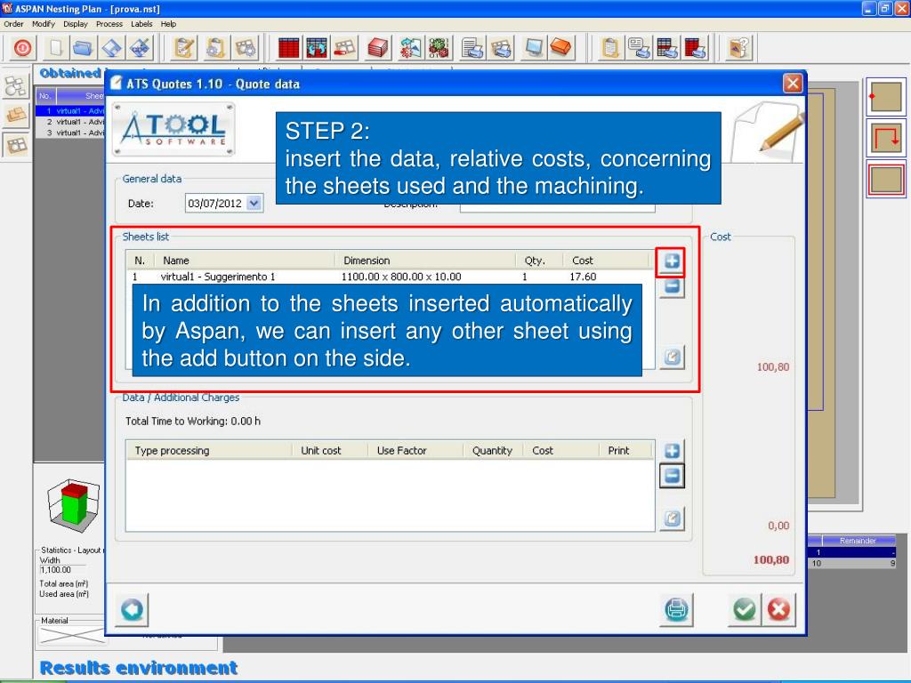
Task: Click the Width value 1,100.00 field
Action: pyautogui.click(x=63, y=570)
